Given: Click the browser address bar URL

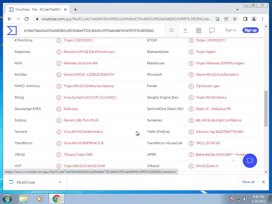Looking at the screenshot, I should coord(126,19).
